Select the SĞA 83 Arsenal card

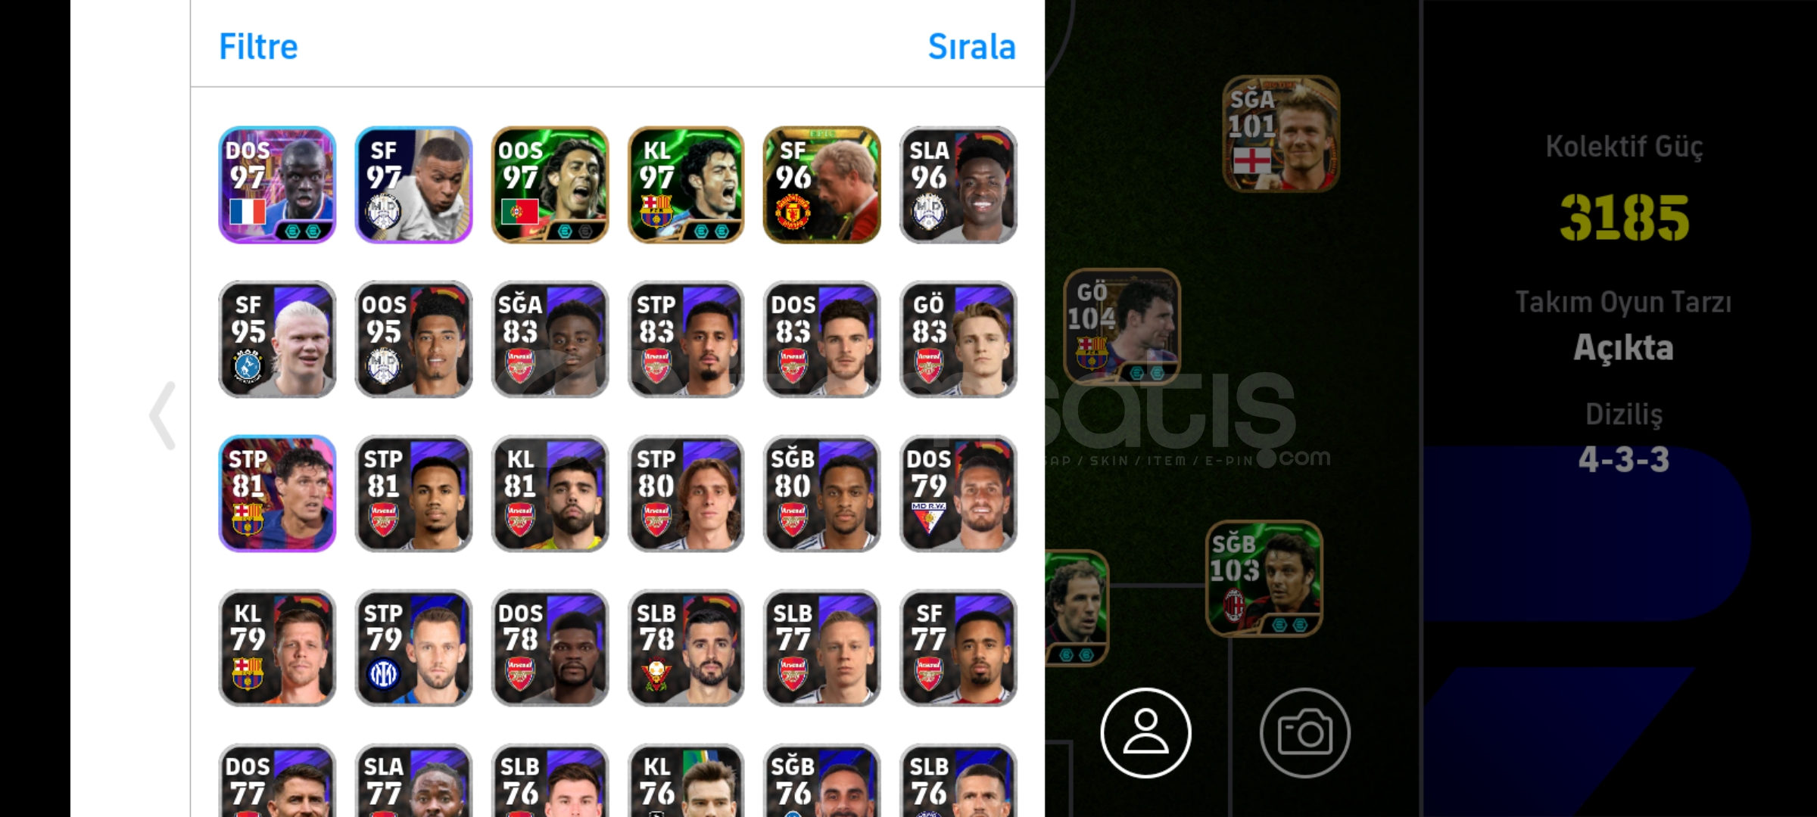pyautogui.click(x=550, y=339)
